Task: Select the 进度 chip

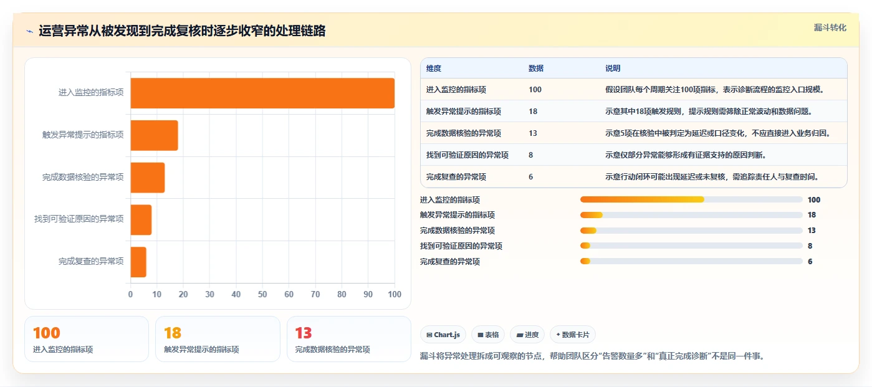Action: pyautogui.click(x=527, y=335)
